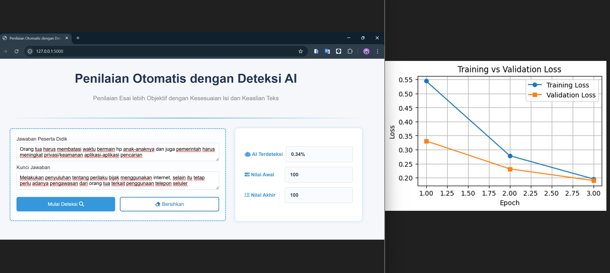Click the Nilai Akhir result field

point(318,195)
